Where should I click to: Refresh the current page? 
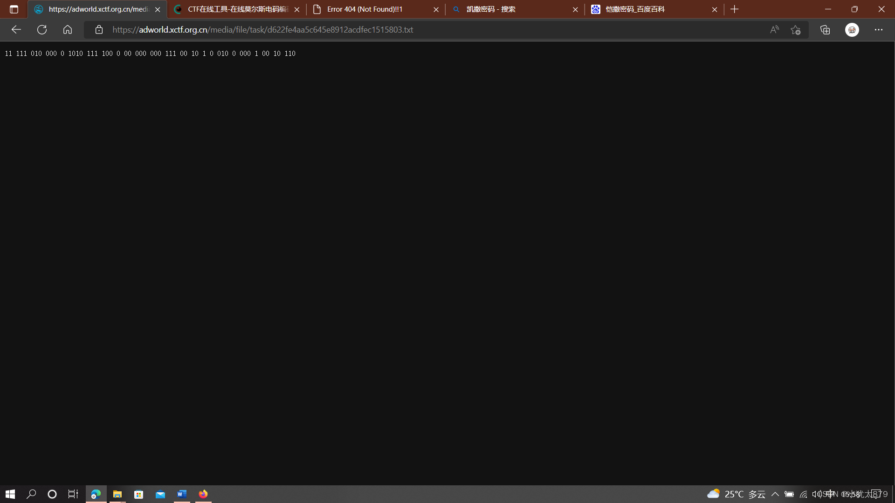(x=42, y=30)
